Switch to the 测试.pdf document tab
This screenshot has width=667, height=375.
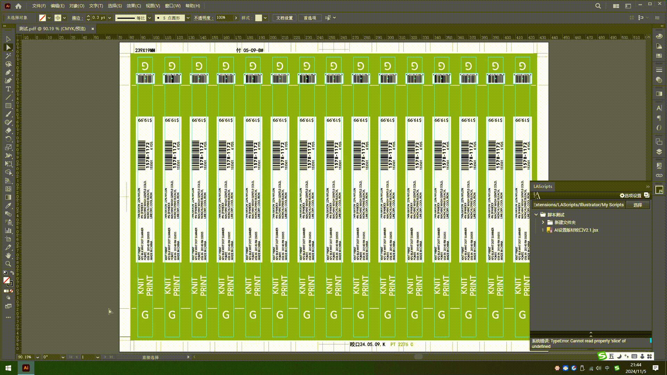tap(52, 29)
